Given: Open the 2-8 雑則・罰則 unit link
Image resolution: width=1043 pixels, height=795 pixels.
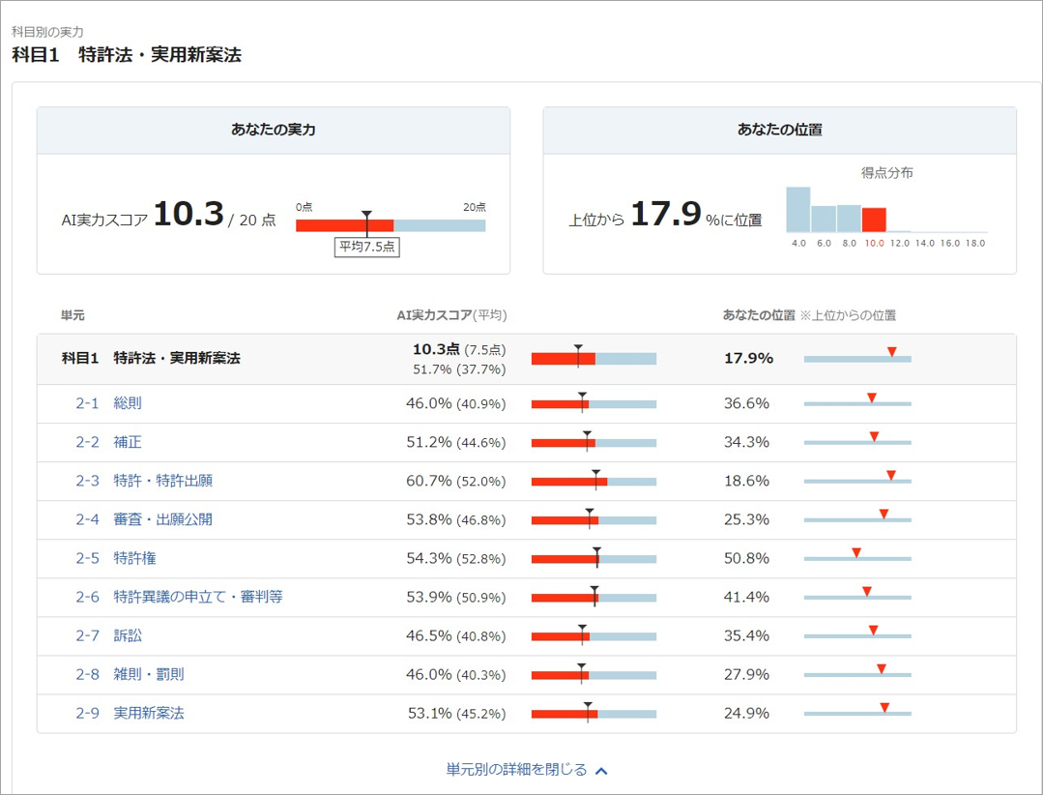Looking at the screenshot, I should pos(130,674).
